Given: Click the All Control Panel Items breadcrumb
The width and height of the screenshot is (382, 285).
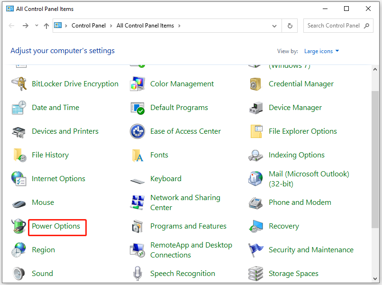Looking at the screenshot, I should click(x=145, y=26).
